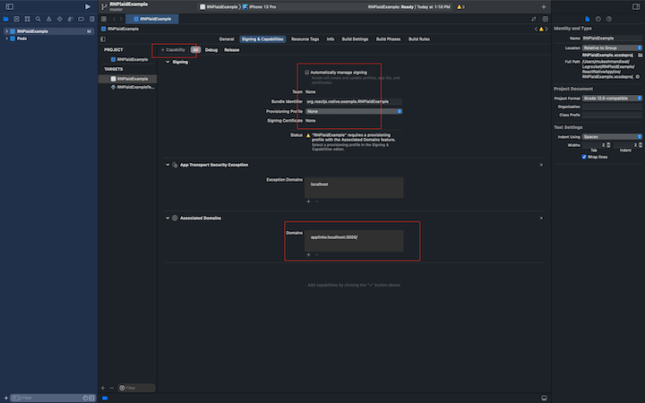Click the Bundle Identifier text field
The width and height of the screenshot is (645, 403).
(x=353, y=101)
